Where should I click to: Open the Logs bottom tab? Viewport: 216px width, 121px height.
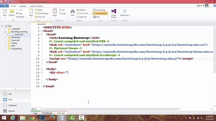(x=35, y=113)
